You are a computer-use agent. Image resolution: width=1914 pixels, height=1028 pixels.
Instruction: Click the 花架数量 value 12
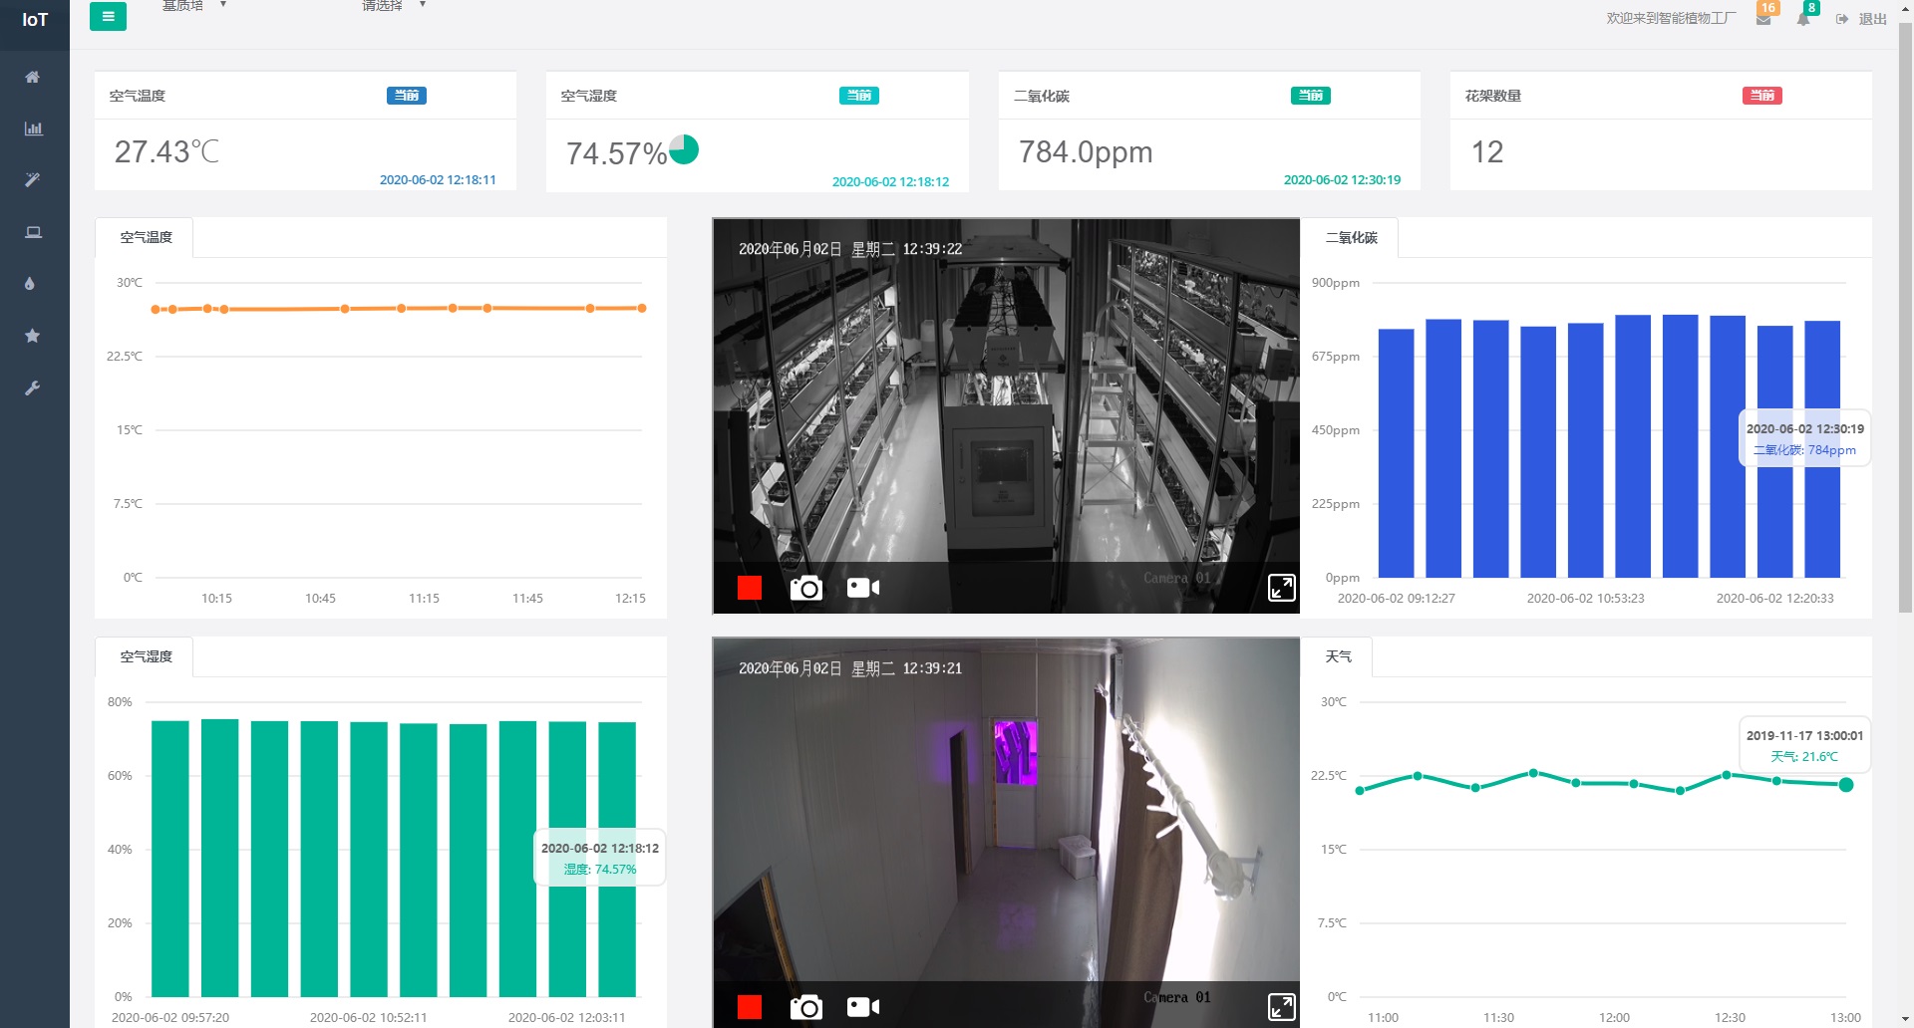1487,151
